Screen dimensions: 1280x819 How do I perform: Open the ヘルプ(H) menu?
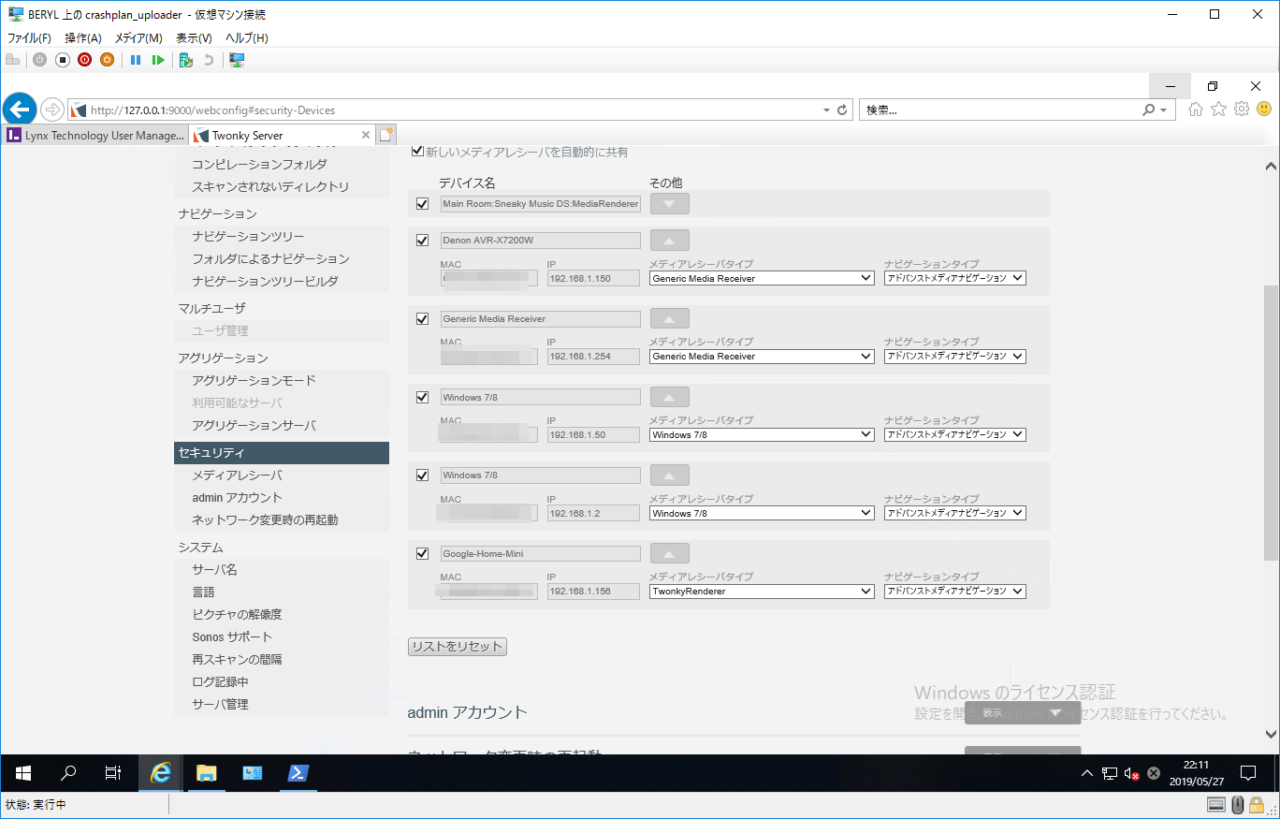[x=247, y=38]
